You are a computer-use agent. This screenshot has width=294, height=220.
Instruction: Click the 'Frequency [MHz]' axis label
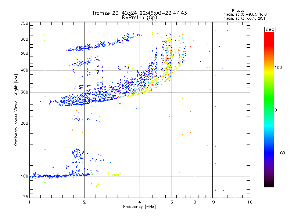(x=139, y=207)
